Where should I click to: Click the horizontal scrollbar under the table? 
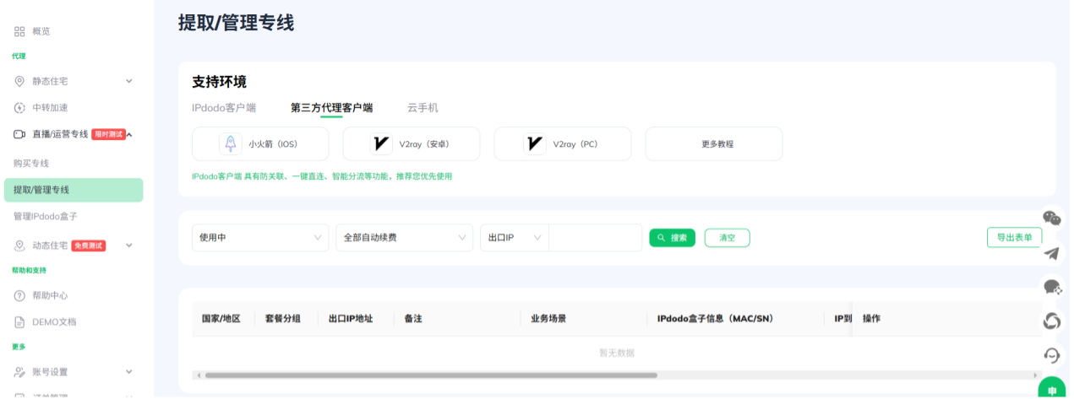[431, 375]
